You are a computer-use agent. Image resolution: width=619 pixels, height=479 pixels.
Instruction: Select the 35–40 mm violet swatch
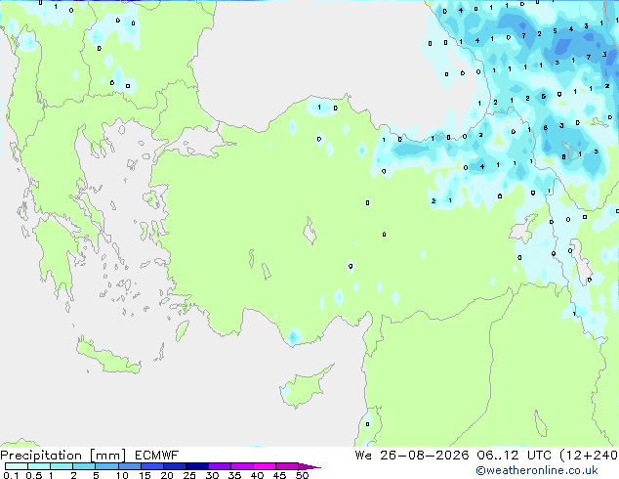tap(242, 466)
